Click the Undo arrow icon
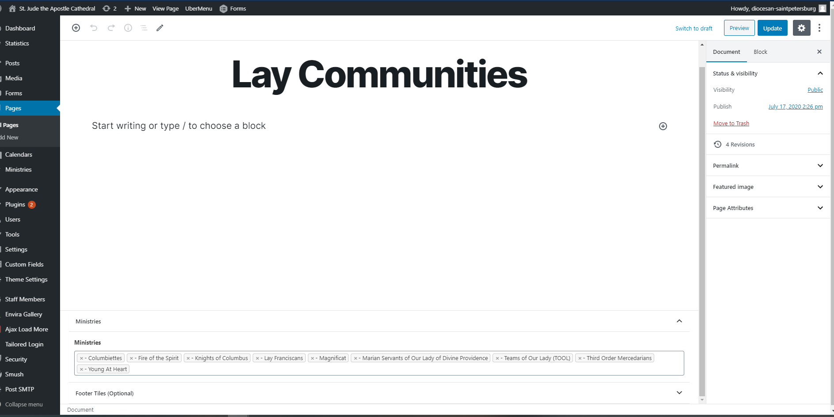This screenshot has height=417, width=834. (94, 28)
